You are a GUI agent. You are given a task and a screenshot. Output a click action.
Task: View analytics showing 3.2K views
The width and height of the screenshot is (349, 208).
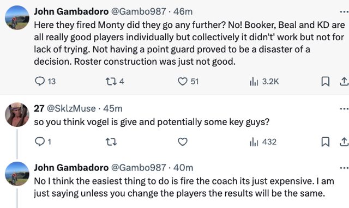coord(264,81)
